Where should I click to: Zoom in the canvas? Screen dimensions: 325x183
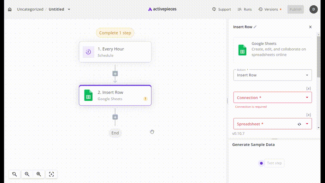click(39, 174)
